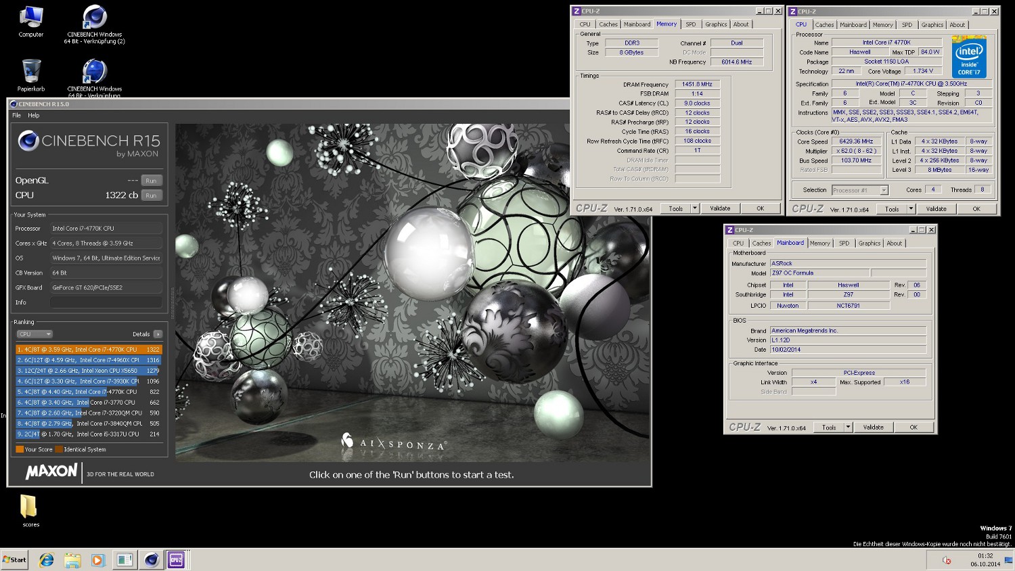This screenshot has width=1015, height=571.
Task: Select ranking row i7-4770K at 4.40 GHz 822
Action: pos(89,392)
